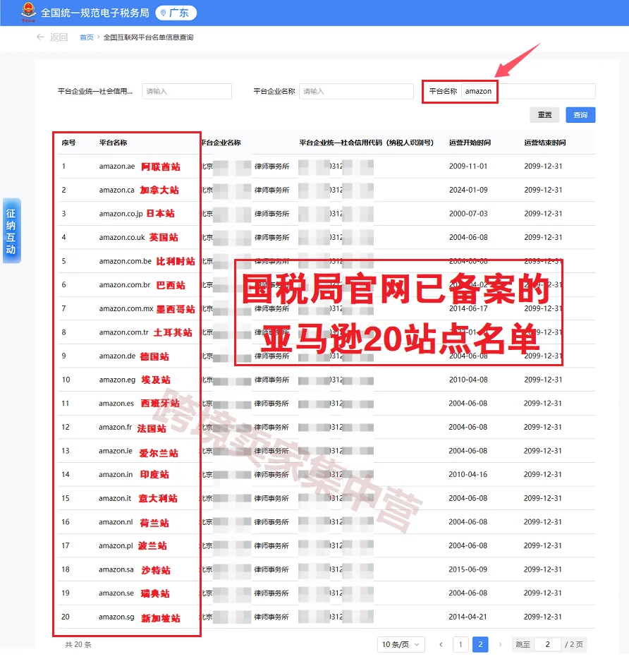Click the 序号 column header
The image size is (629, 671).
pyautogui.click(x=68, y=143)
